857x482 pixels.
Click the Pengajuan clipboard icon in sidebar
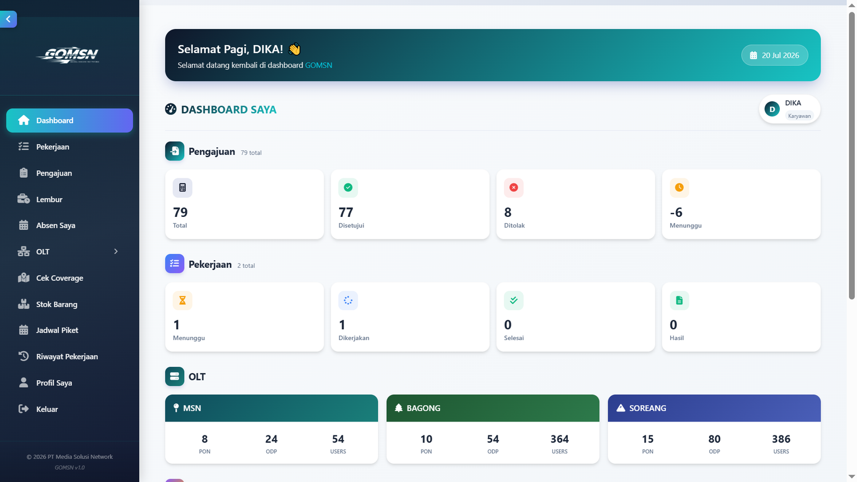24,173
